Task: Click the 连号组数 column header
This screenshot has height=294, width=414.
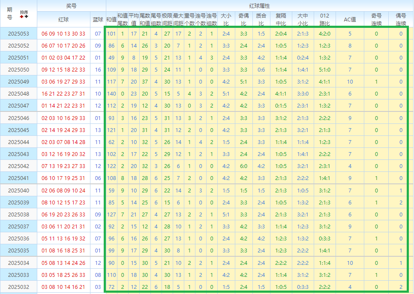Action: click(212, 19)
